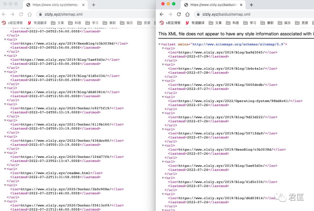Click home icon in sitemap.xml window

30,14
